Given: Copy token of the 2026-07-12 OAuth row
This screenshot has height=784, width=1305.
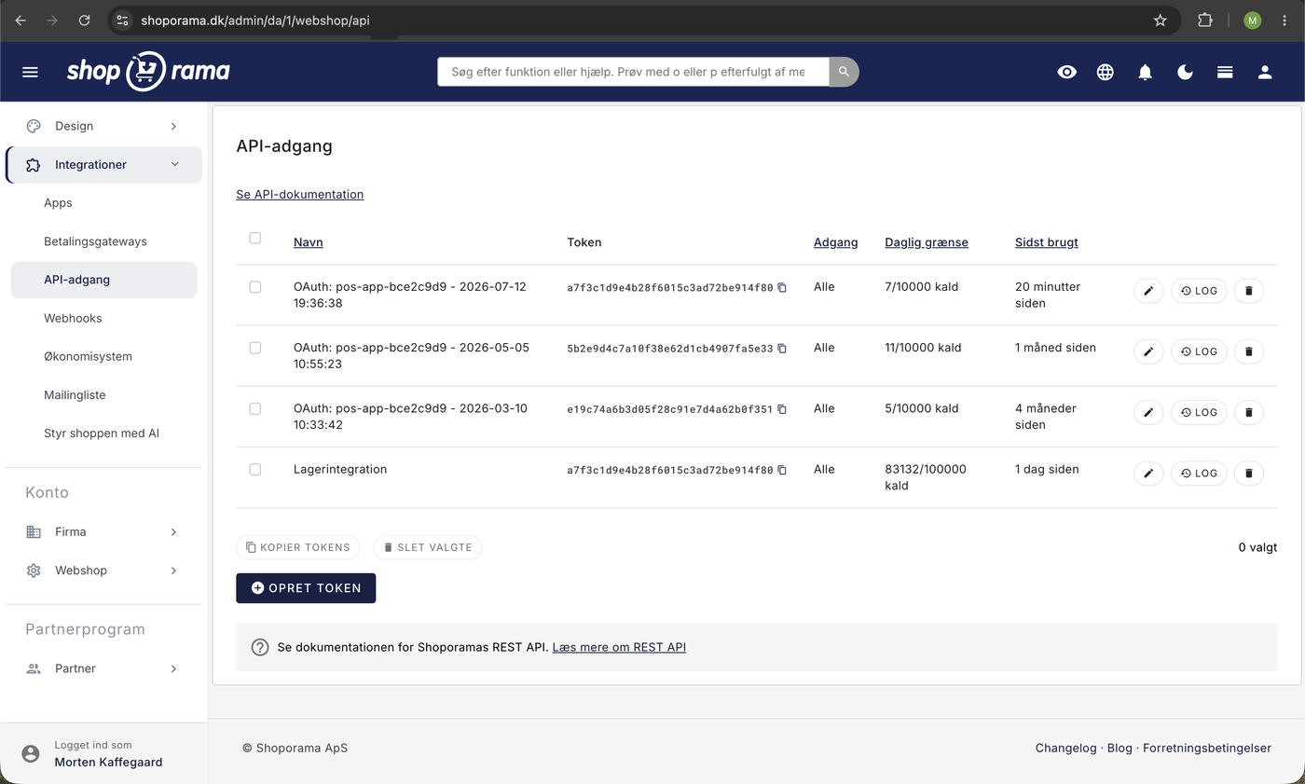Looking at the screenshot, I should tap(782, 288).
